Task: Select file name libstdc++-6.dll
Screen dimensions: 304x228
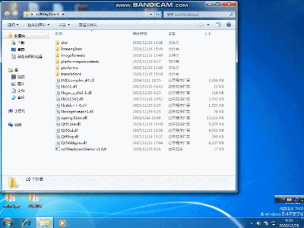Action: click(x=74, y=105)
